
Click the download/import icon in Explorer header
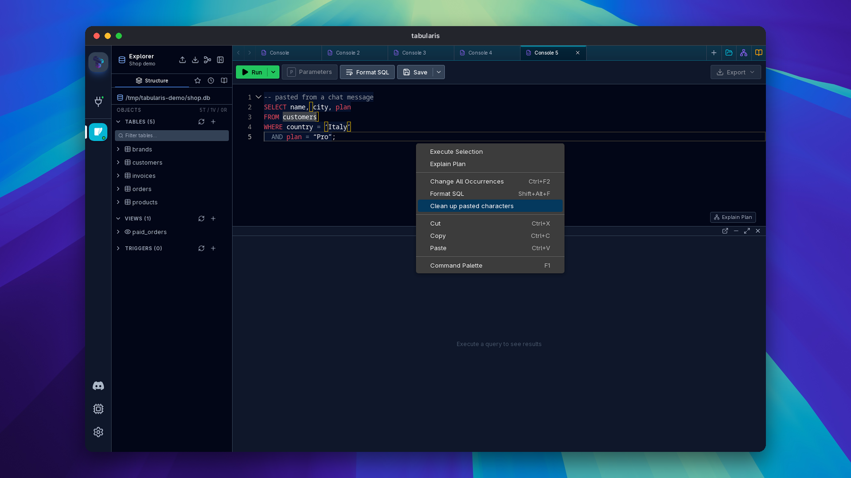pos(195,60)
